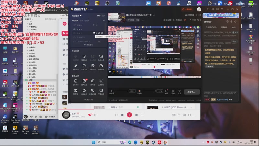
Task: Show hidden system tray icons
Action: (203, 142)
